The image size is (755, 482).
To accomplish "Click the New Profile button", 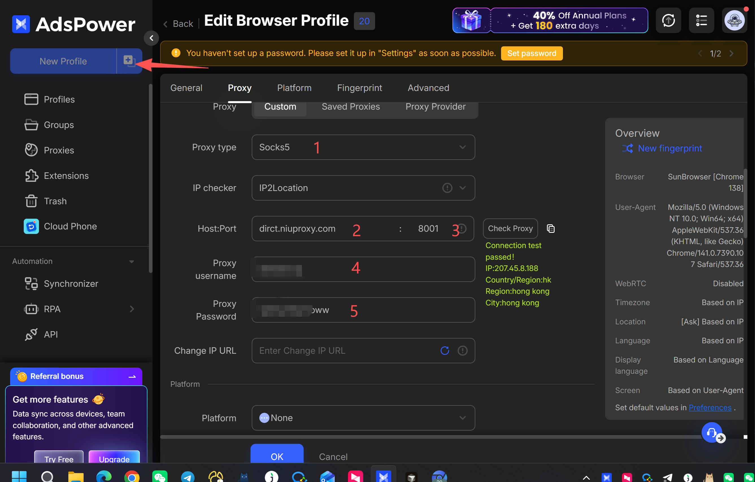I will [63, 61].
